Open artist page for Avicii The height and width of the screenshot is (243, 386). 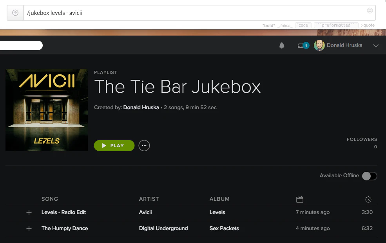click(145, 212)
